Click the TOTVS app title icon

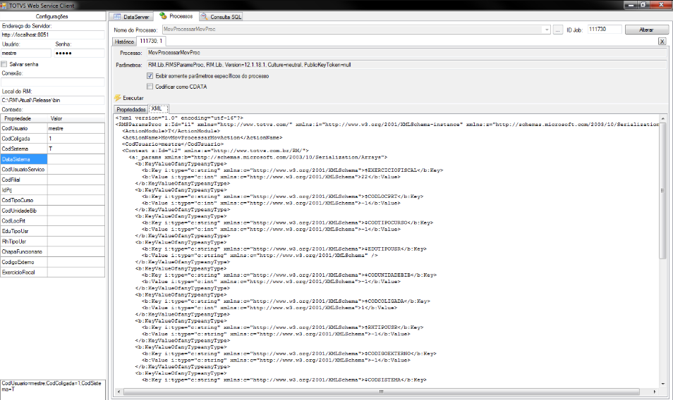(4, 6)
